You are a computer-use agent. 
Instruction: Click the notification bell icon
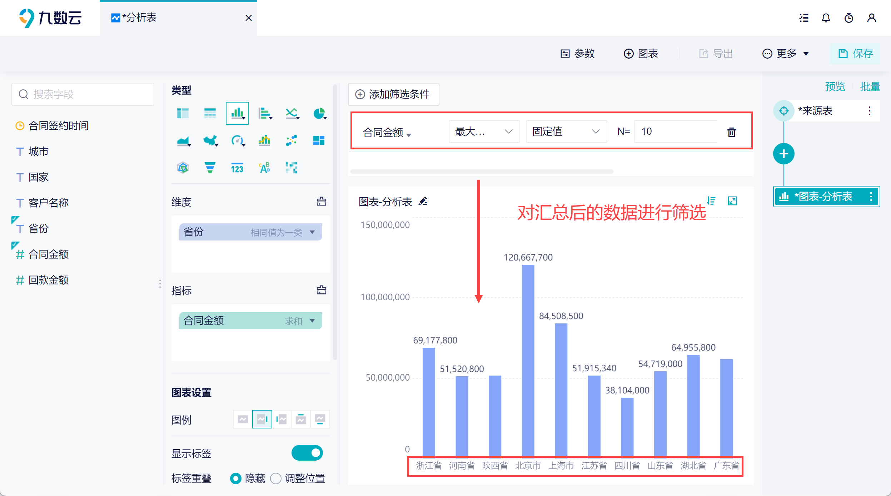pos(826,18)
